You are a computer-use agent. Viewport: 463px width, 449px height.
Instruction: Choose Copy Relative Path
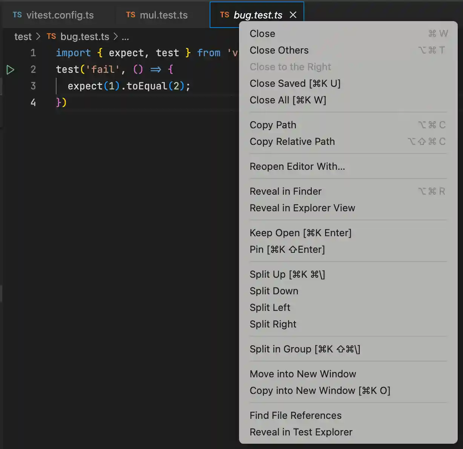click(x=292, y=141)
